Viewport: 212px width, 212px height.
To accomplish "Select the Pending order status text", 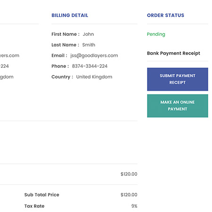I will point(156,34).
